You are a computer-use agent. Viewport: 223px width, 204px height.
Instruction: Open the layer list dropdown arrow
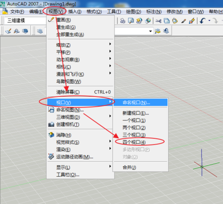pos(150,31)
